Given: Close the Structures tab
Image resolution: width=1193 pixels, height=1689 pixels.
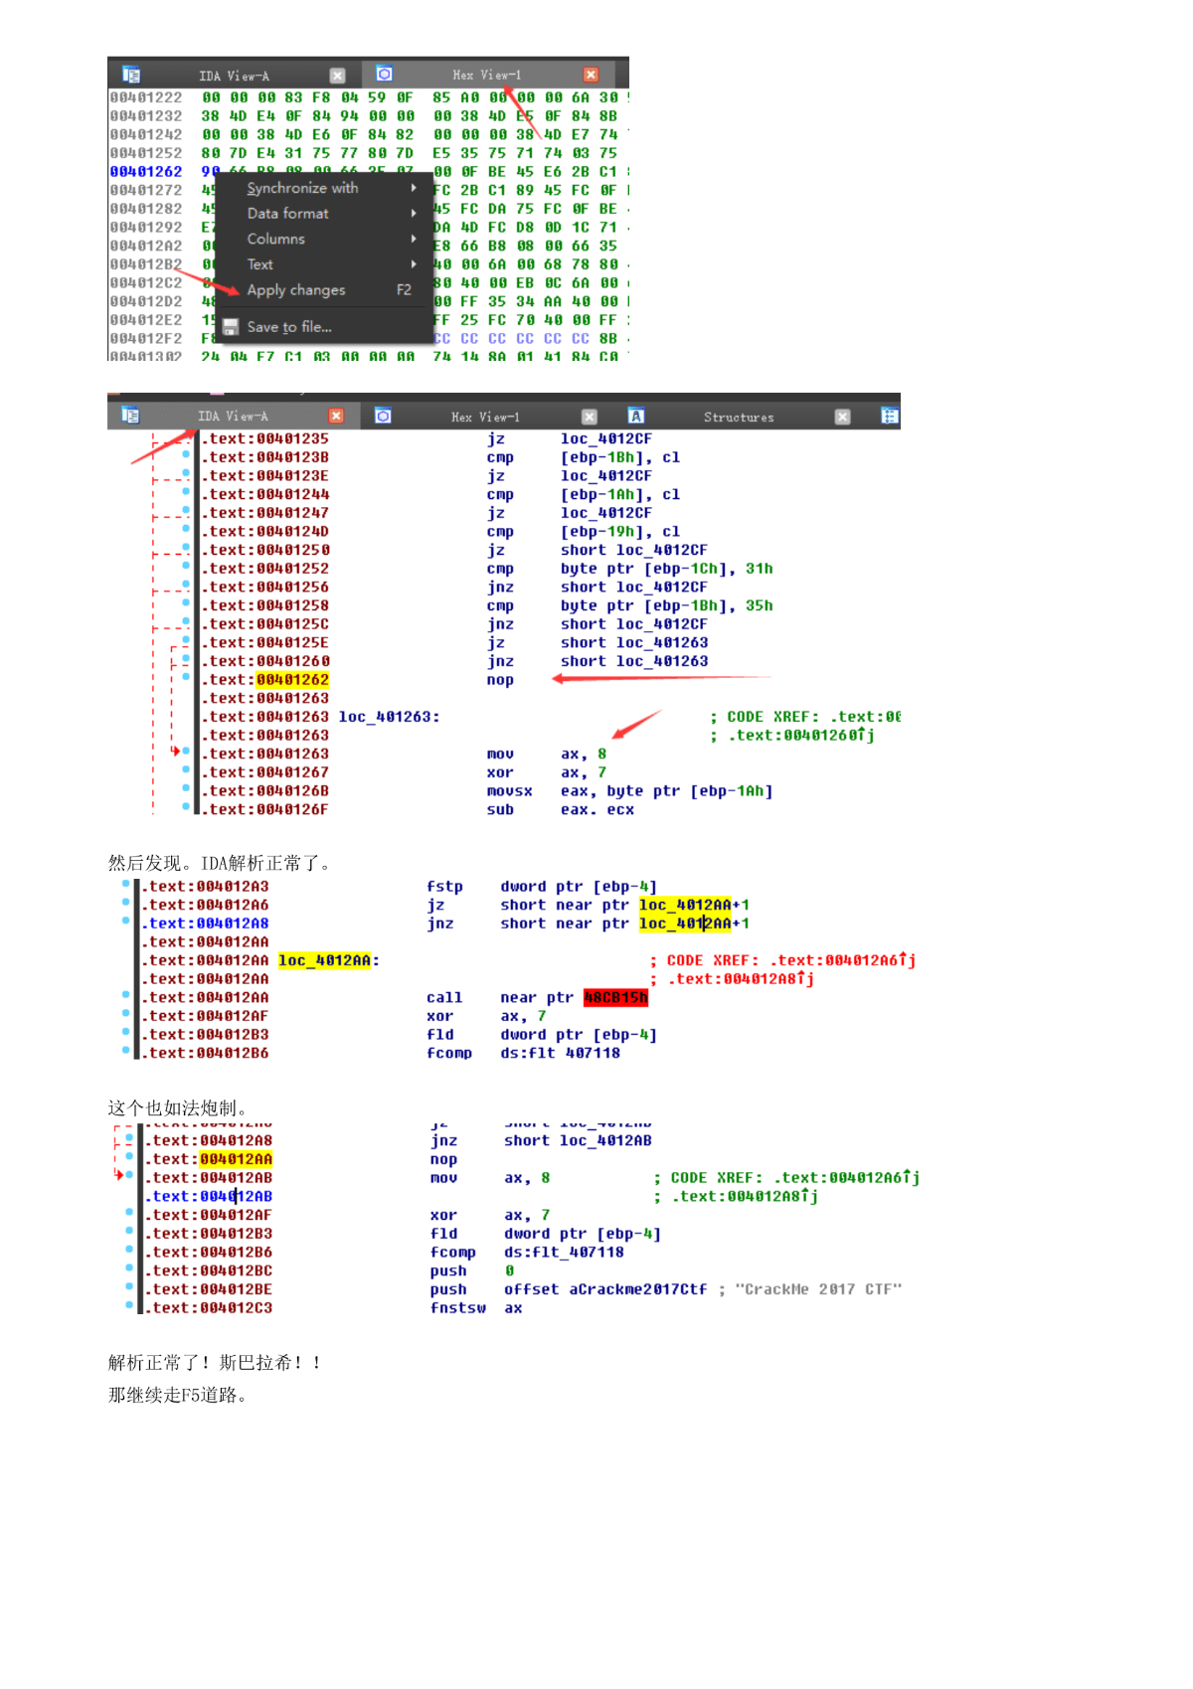Looking at the screenshot, I should tap(843, 417).
